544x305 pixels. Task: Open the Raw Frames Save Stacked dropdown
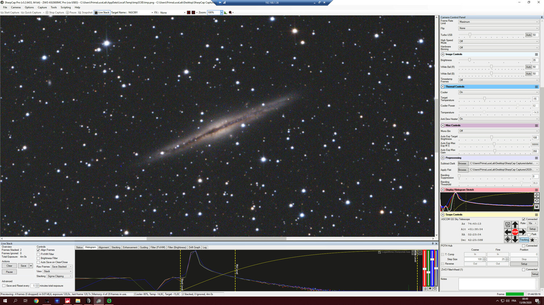(x=62, y=267)
